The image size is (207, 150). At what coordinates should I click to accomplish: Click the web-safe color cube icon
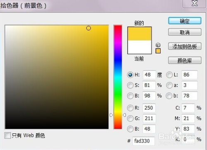click(158, 45)
